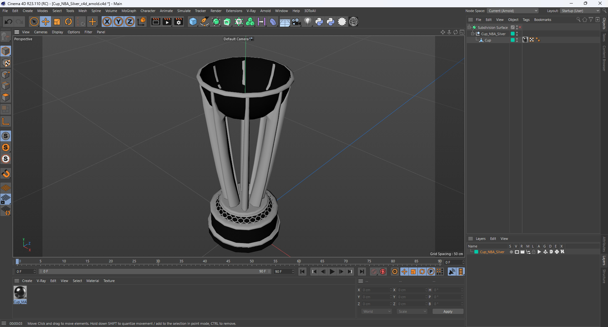Open the Arnold menu

(265, 11)
